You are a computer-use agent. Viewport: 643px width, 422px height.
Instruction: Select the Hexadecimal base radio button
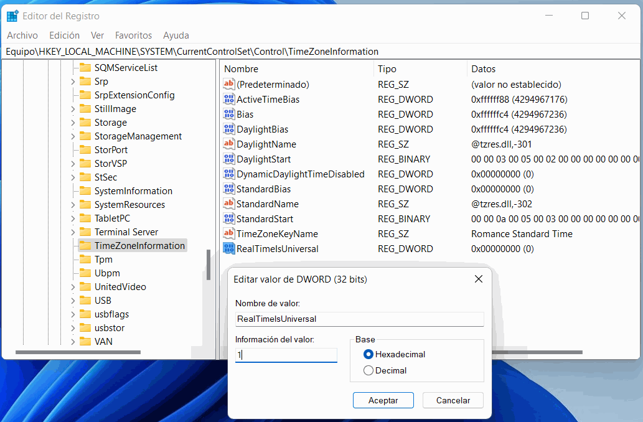[x=368, y=354]
